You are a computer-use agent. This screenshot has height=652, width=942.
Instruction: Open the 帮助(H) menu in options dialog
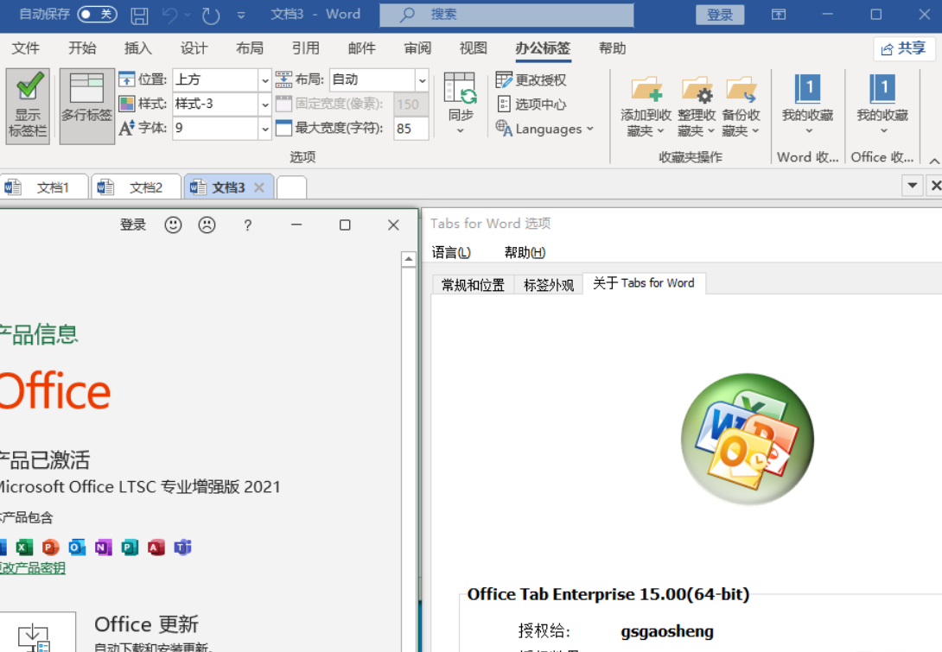525,253
